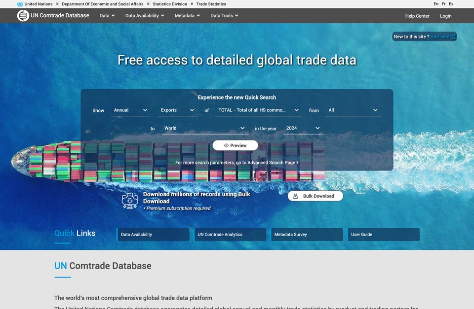Open the Data menu
The width and height of the screenshot is (474, 309).
point(107,16)
